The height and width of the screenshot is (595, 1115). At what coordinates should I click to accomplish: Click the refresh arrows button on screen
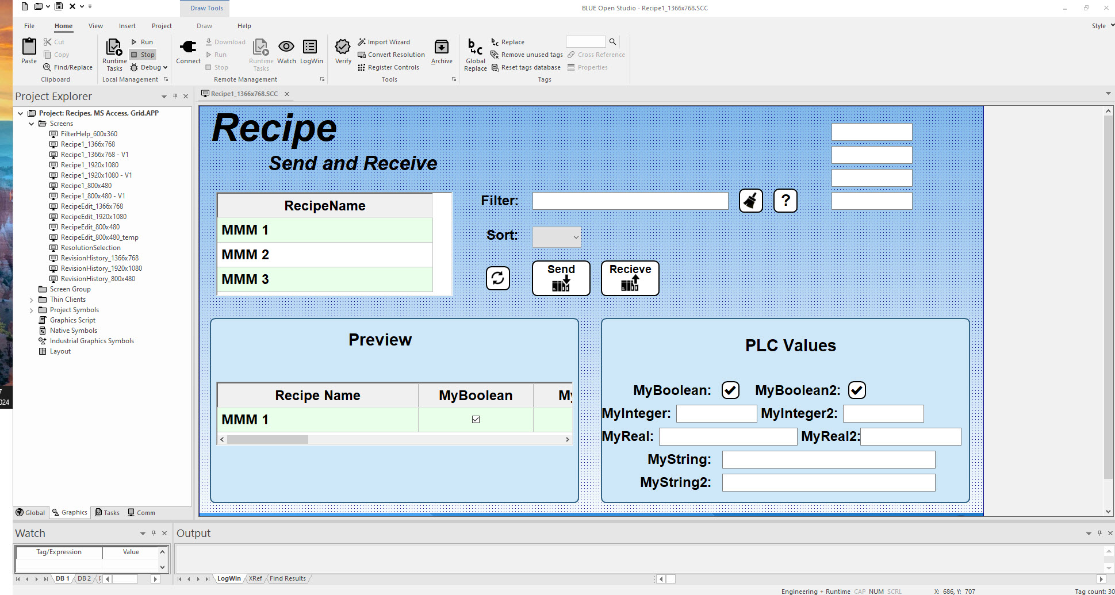[497, 278]
